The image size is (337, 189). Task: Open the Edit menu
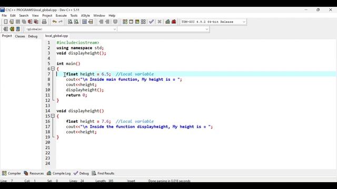click(x=13, y=15)
